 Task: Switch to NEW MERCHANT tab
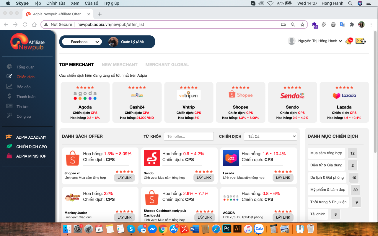pos(120,65)
